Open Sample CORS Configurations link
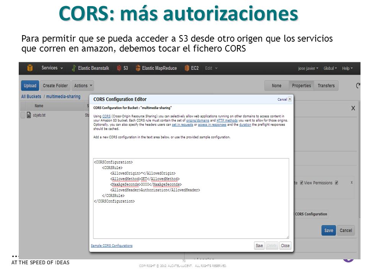This screenshot has height=275, width=367. (x=112, y=246)
